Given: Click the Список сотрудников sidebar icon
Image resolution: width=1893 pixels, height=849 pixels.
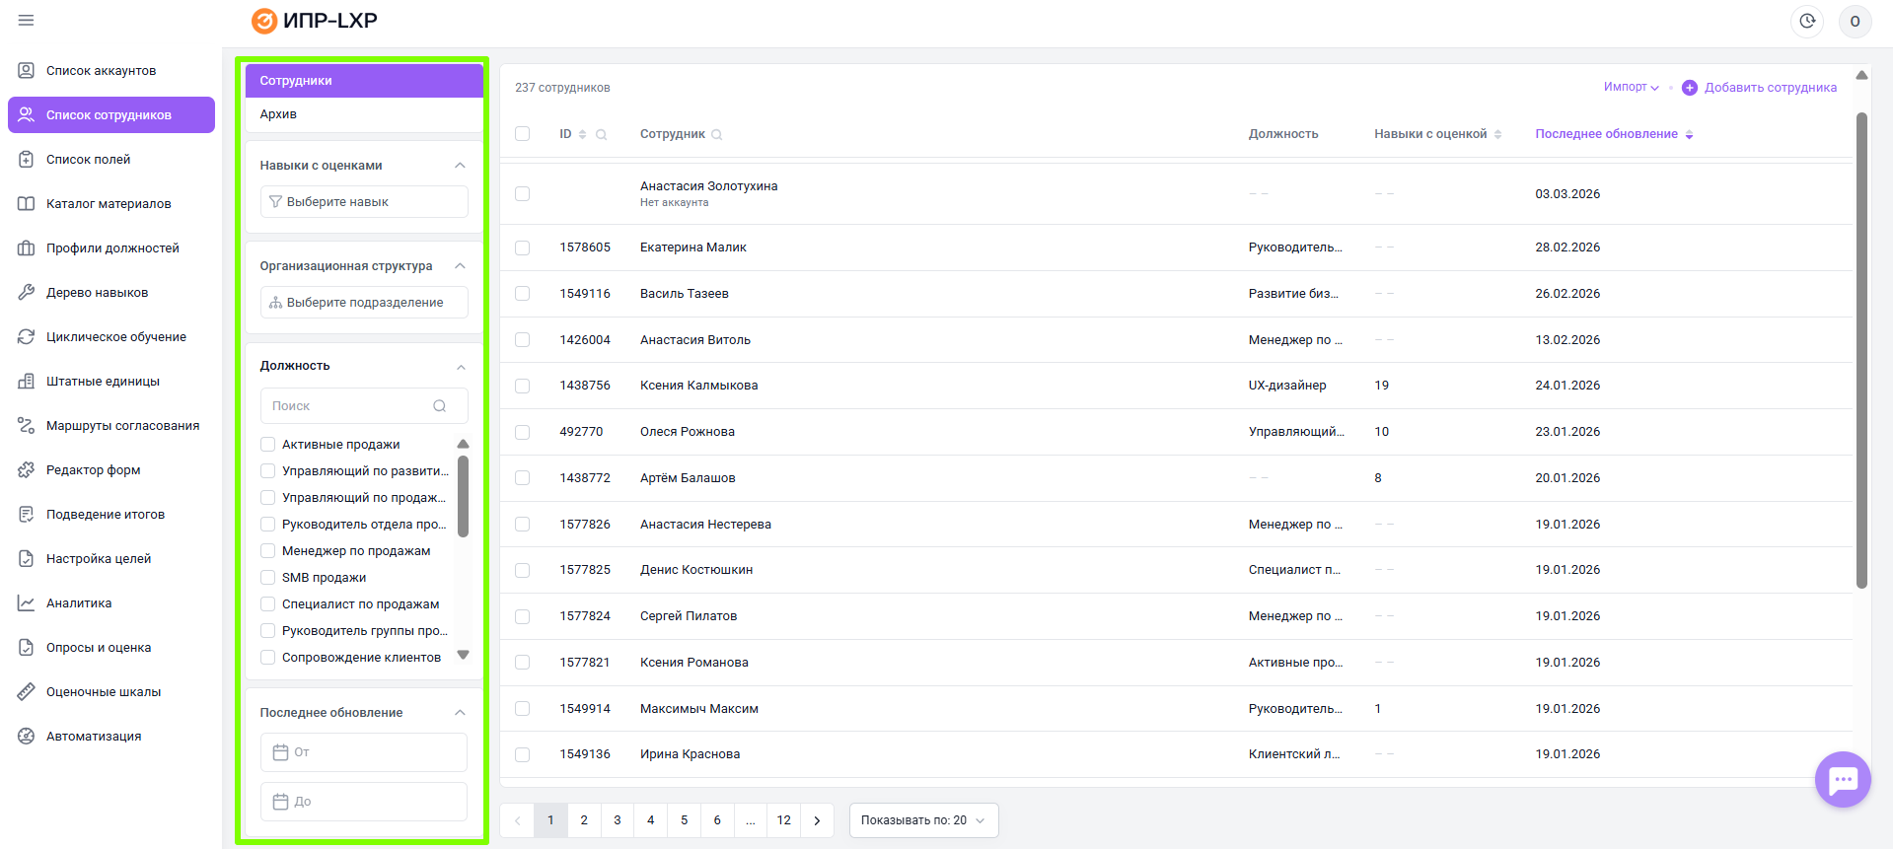Looking at the screenshot, I should click(x=27, y=115).
